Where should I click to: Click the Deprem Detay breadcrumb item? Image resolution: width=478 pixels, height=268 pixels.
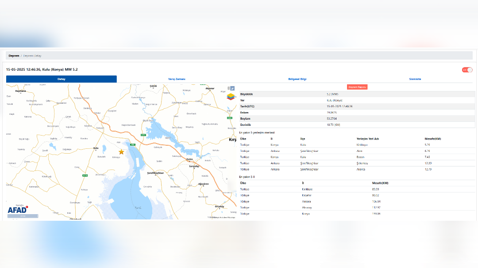32,56
